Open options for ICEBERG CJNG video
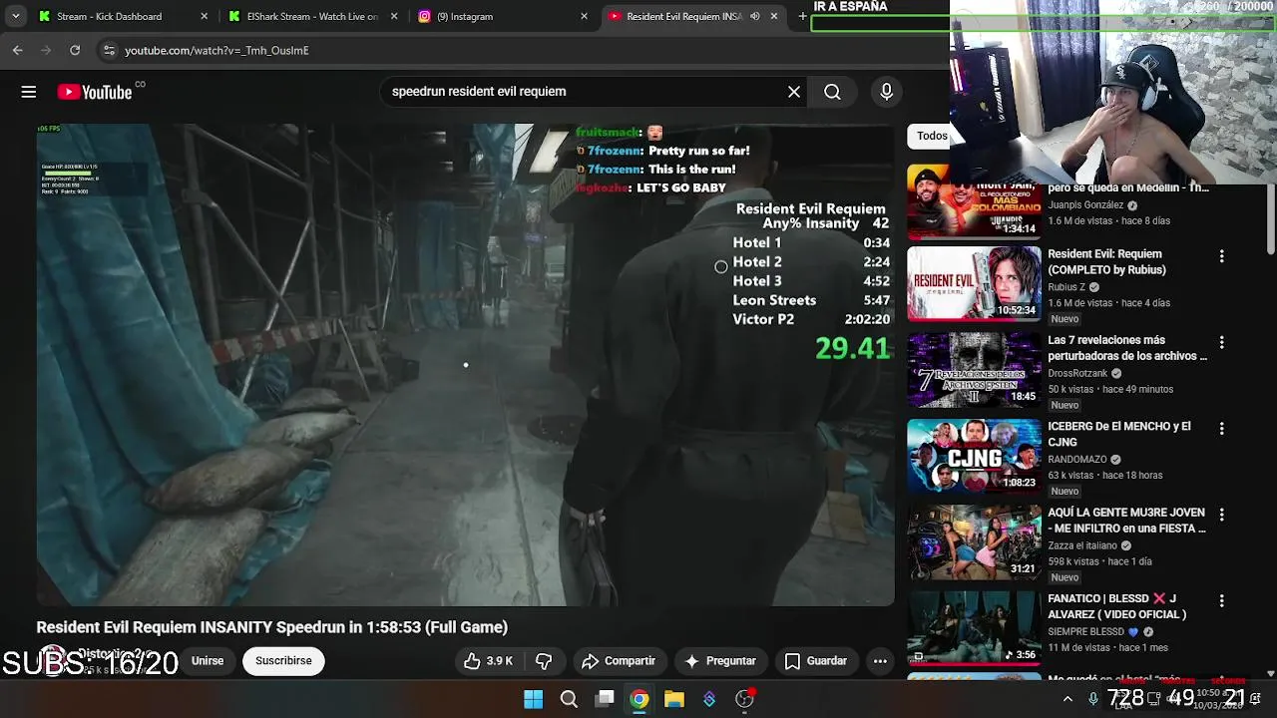 [x=1221, y=429]
